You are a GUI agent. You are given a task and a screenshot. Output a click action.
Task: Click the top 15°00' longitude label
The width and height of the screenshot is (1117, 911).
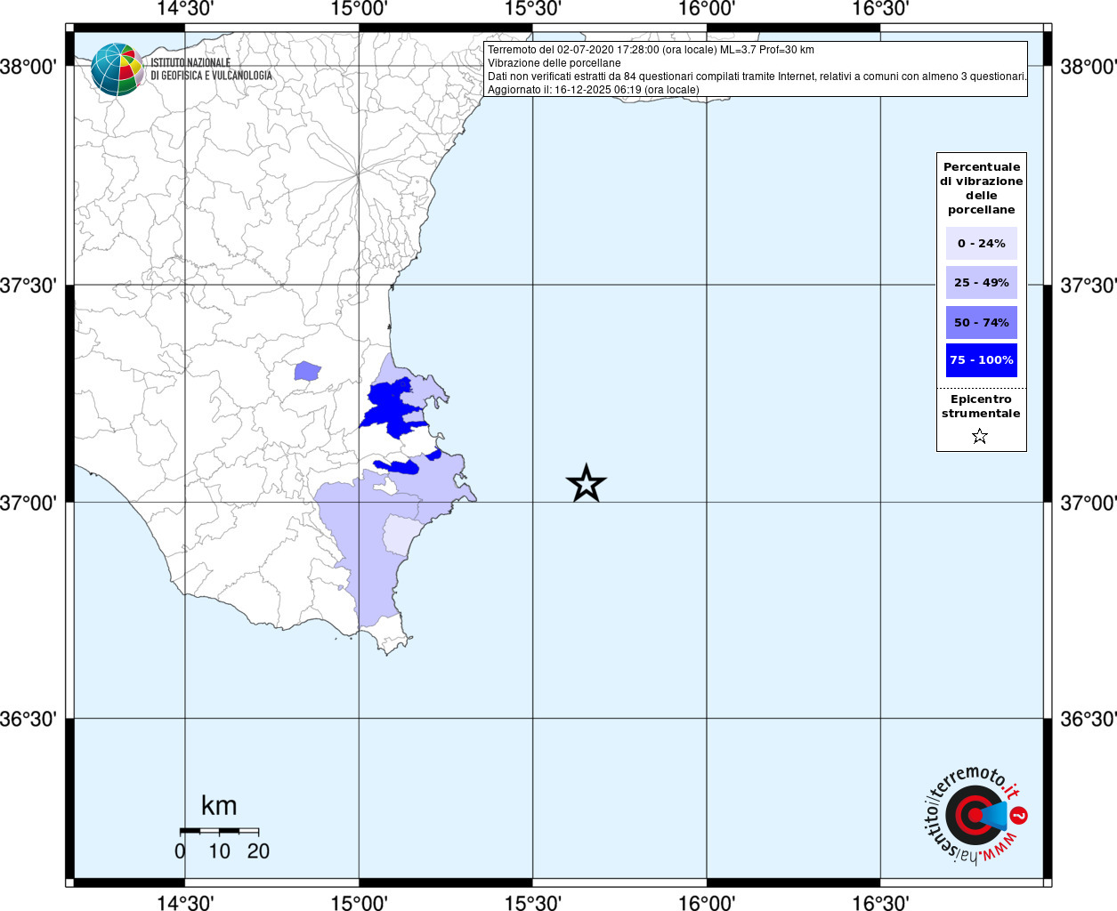359,9
